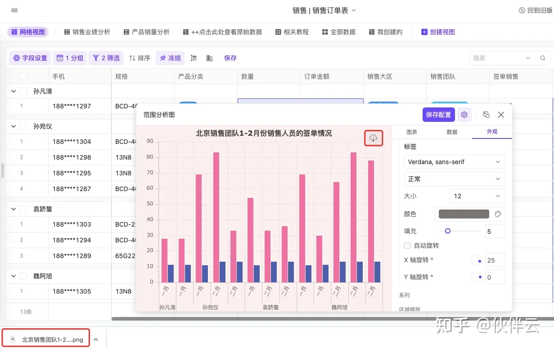Click the row height icon in toolbar
554x348 pixels.
click(x=194, y=58)
